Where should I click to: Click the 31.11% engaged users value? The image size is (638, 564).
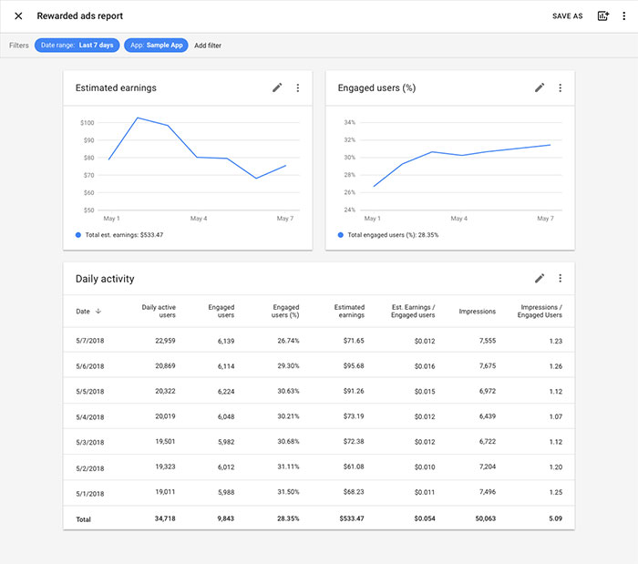point(288,467)
